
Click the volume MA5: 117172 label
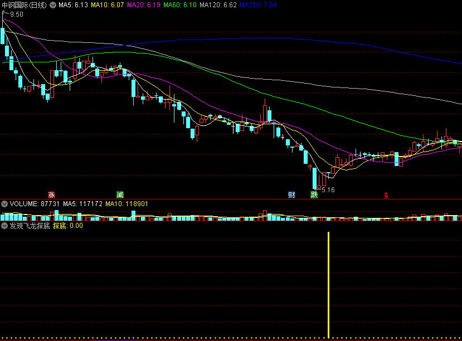[x=82, y=204]
